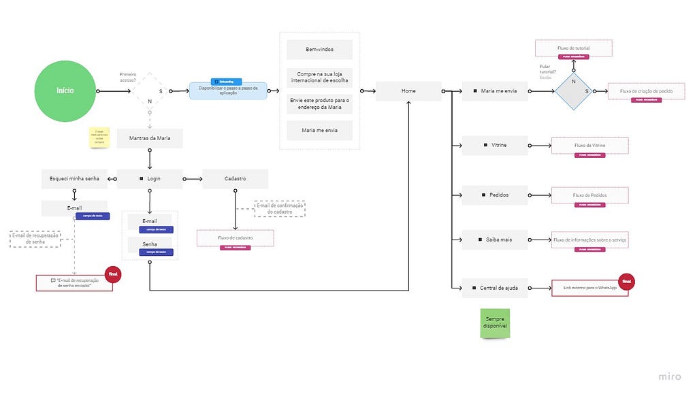The height and width of the screenshot is (396, 697).
Task: Select the Central de ajuda node label
Action: (x=499, y=288)
